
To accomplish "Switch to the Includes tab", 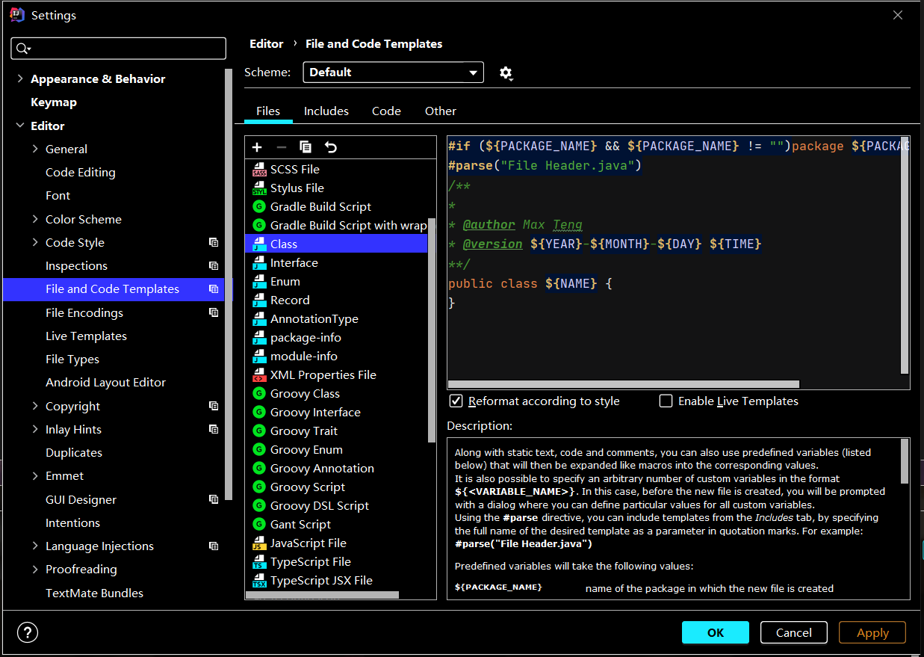I will pyautogui.click(x=326, y=111).
